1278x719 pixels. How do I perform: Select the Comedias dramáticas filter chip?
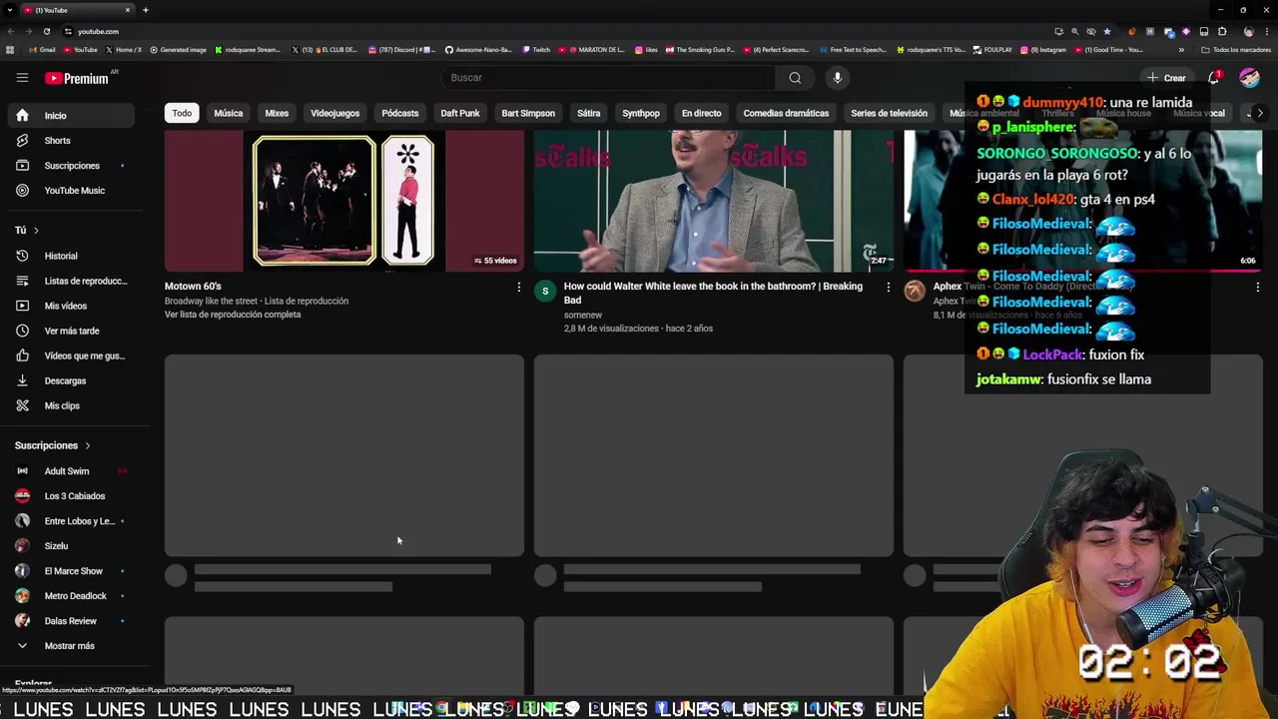pos(786,113)
